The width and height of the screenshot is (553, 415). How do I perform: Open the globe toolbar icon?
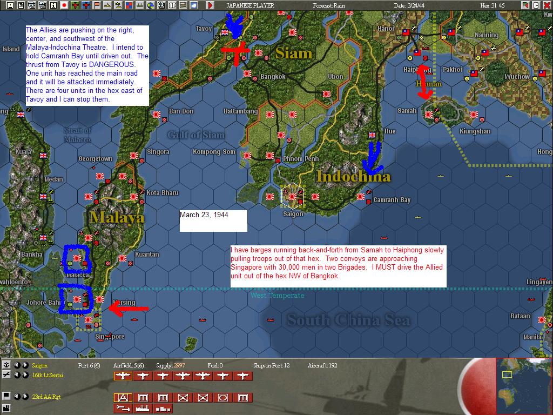(x=151, y=5)
